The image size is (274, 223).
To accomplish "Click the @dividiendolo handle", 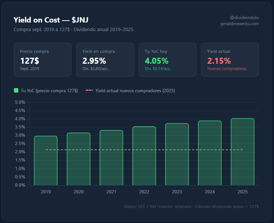I will coord(244,18).
